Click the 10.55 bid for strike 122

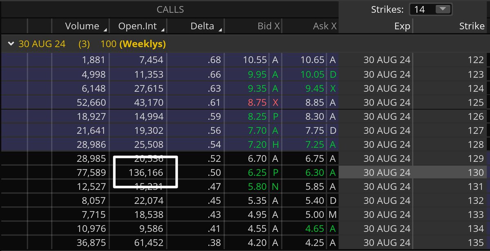tap(255, 60)
